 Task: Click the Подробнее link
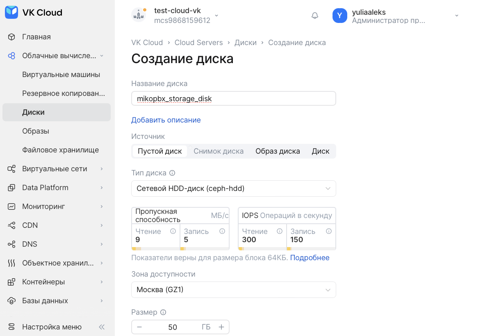310,258
